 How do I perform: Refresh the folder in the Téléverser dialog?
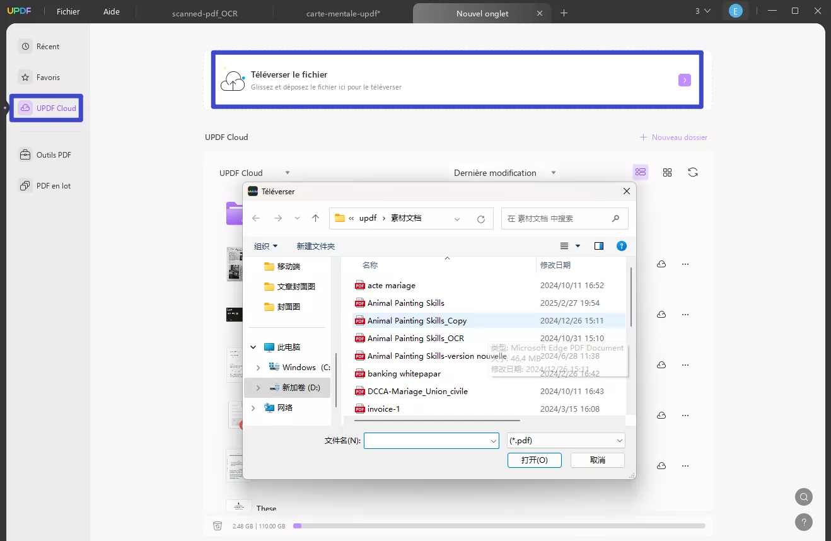click(481, 219)
